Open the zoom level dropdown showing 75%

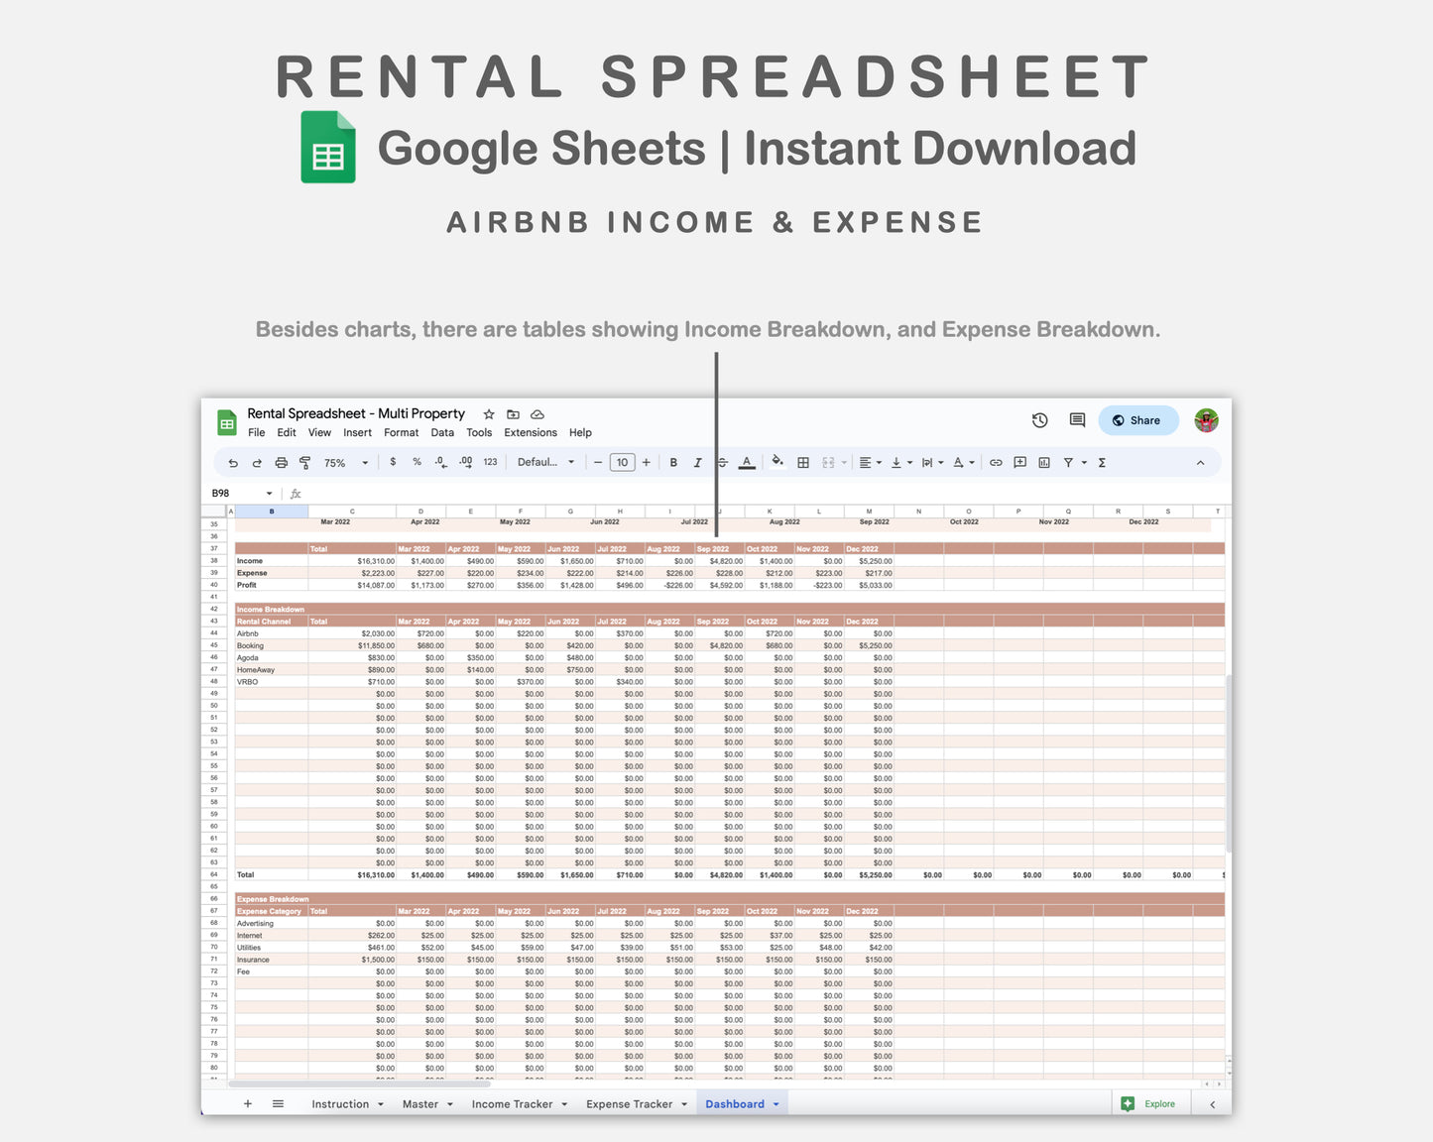click(x=342, y=462)
